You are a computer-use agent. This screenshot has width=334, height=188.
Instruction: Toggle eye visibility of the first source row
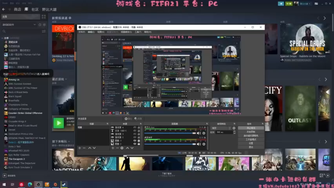click(x=134, y=127)
